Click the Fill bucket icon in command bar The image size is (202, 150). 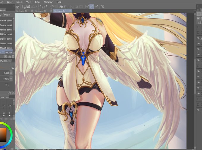coord(61,7)
